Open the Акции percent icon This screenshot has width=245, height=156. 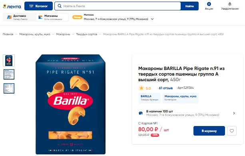209,4
